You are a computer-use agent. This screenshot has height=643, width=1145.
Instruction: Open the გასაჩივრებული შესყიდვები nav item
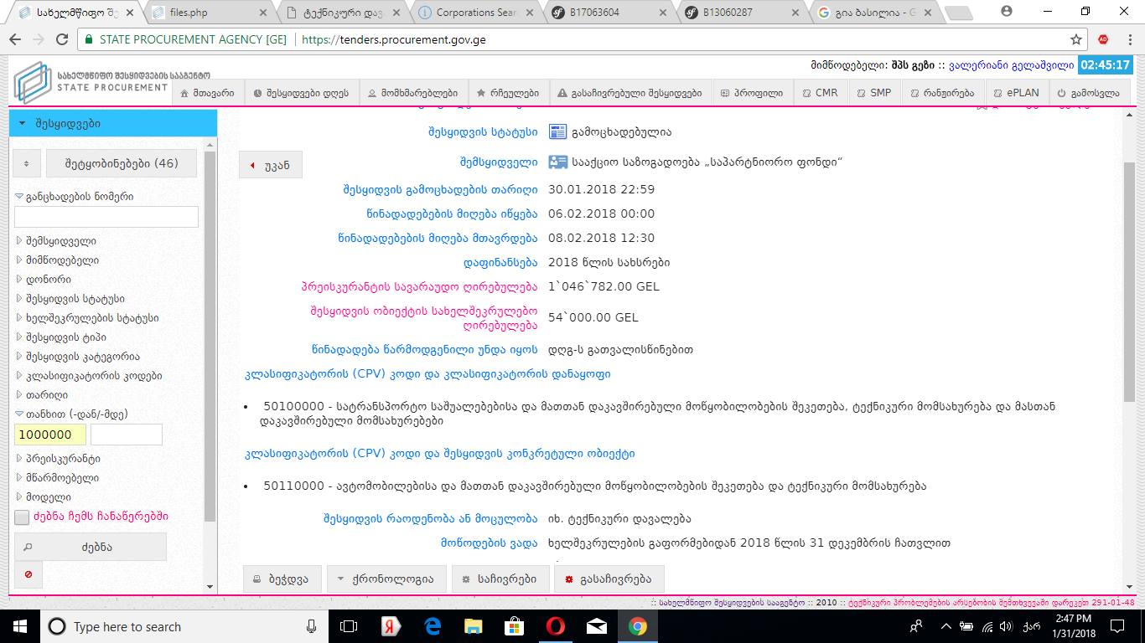point(630,93)
